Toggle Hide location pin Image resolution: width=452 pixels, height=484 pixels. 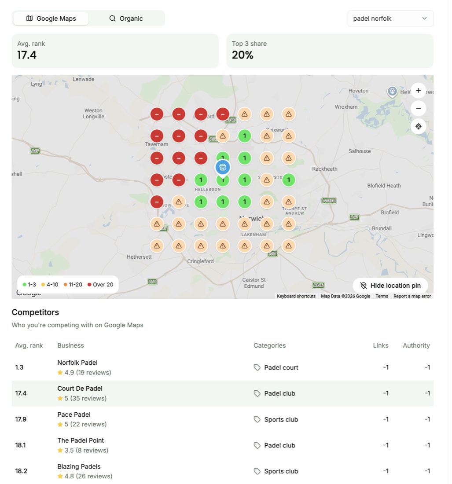tap(390, 286)
